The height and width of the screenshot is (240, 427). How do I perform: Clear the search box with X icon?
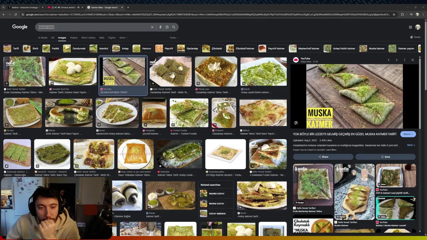(152, 27)
